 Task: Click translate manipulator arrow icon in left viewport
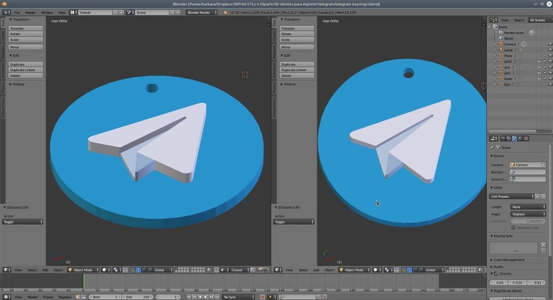(138, 270)
